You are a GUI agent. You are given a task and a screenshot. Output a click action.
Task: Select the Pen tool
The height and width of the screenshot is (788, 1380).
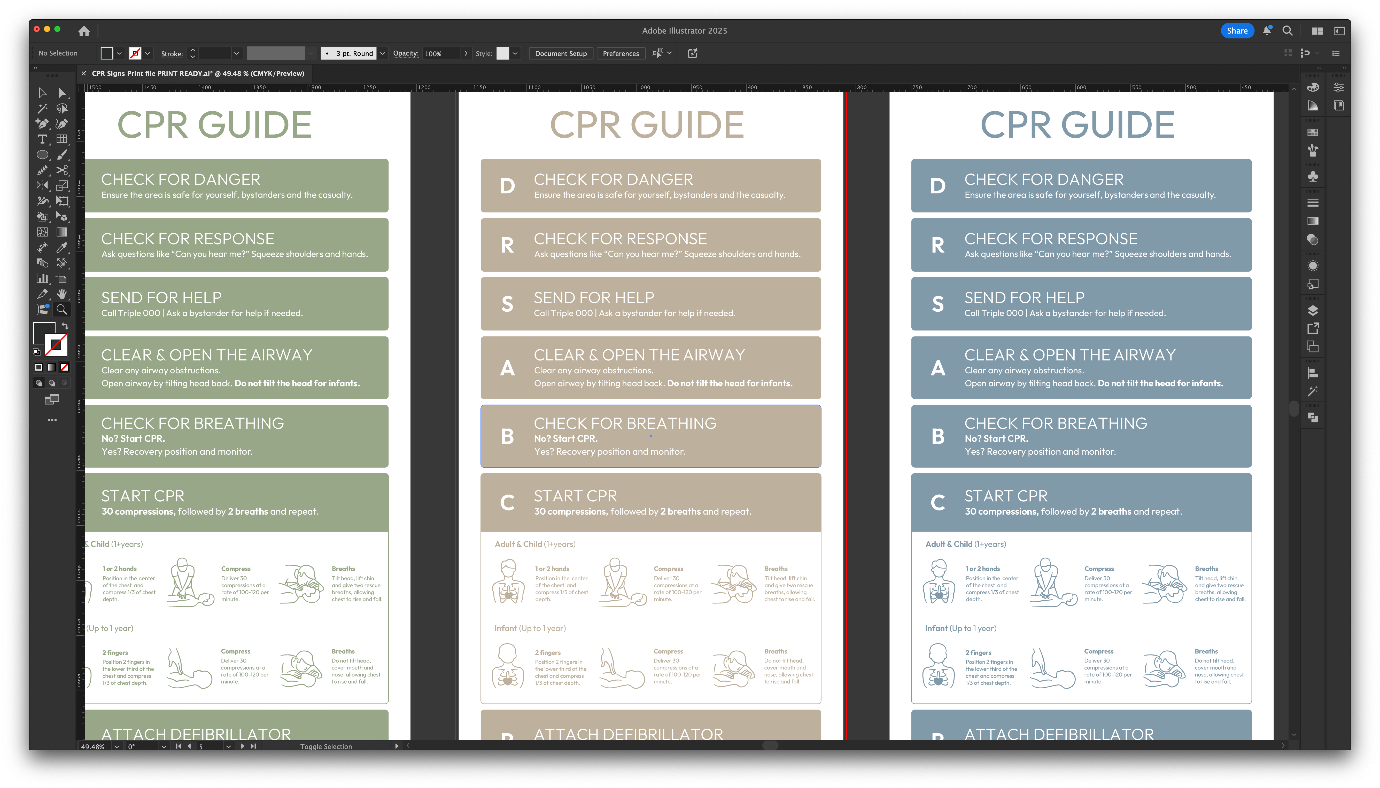42,124
